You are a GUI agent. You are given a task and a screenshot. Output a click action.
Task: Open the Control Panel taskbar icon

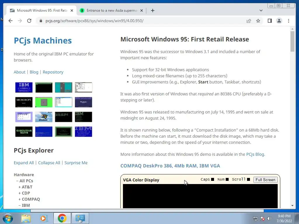(80, 218)
